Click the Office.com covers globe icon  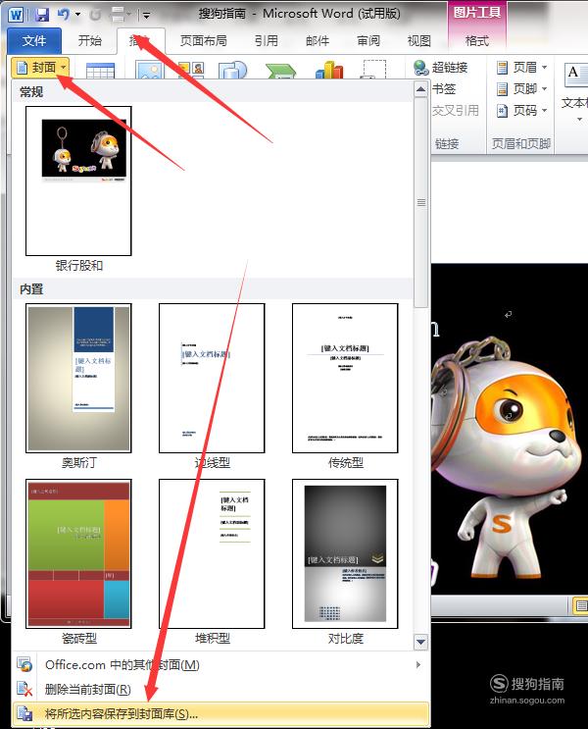click(24, 665)
